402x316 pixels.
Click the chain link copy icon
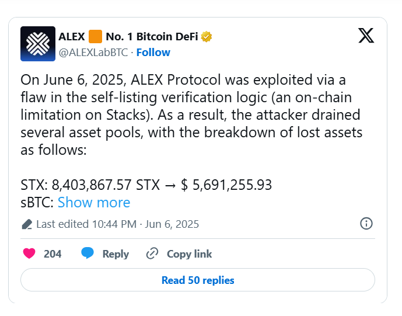[152, 254]
